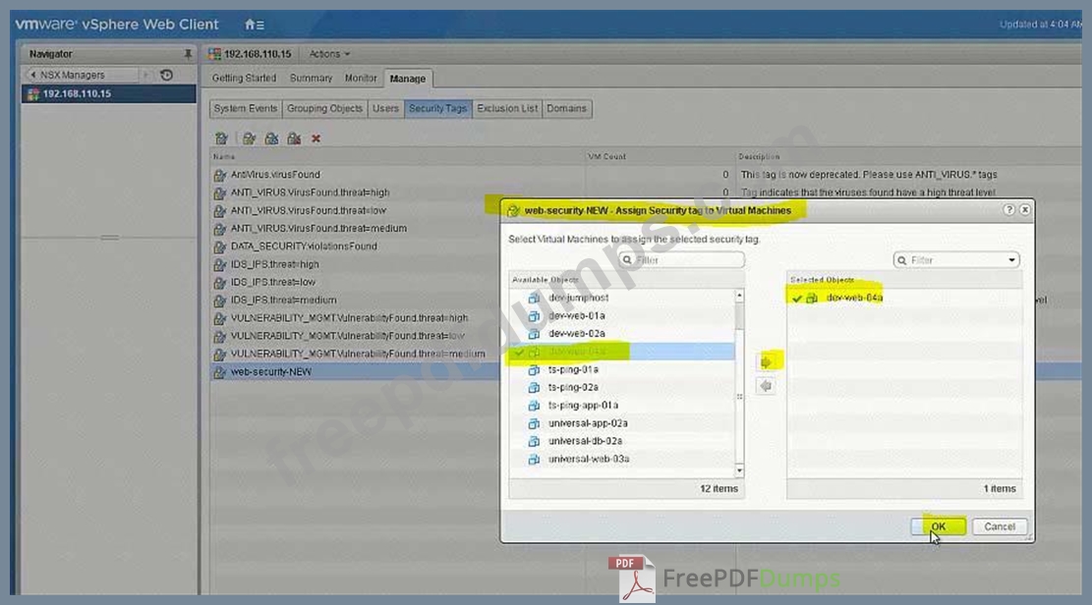Select 192.168.110.15 in the Navigator tree
Image resolution: width=1092 pixels, height=605 pixels.
pos(109,94)
